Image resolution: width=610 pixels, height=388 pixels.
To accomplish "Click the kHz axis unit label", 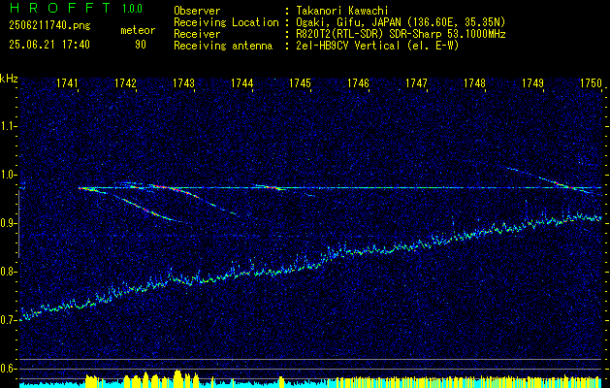I will tap(9, 79).
